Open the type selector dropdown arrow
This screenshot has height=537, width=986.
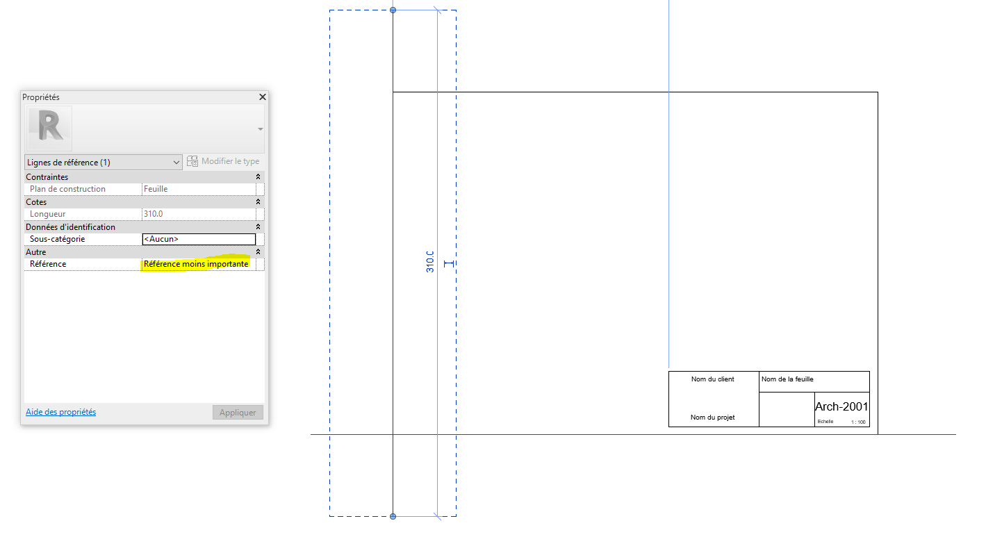point(260,129)
